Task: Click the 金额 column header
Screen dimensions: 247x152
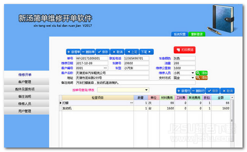Action: pyautogui.click(x=221, y=98)
